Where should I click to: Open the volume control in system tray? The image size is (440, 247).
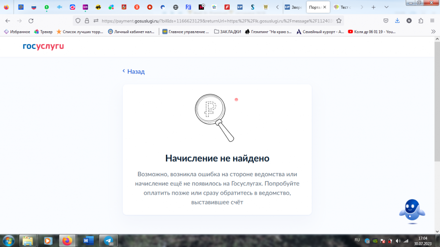pyautogui.click(x=398, y=241)
